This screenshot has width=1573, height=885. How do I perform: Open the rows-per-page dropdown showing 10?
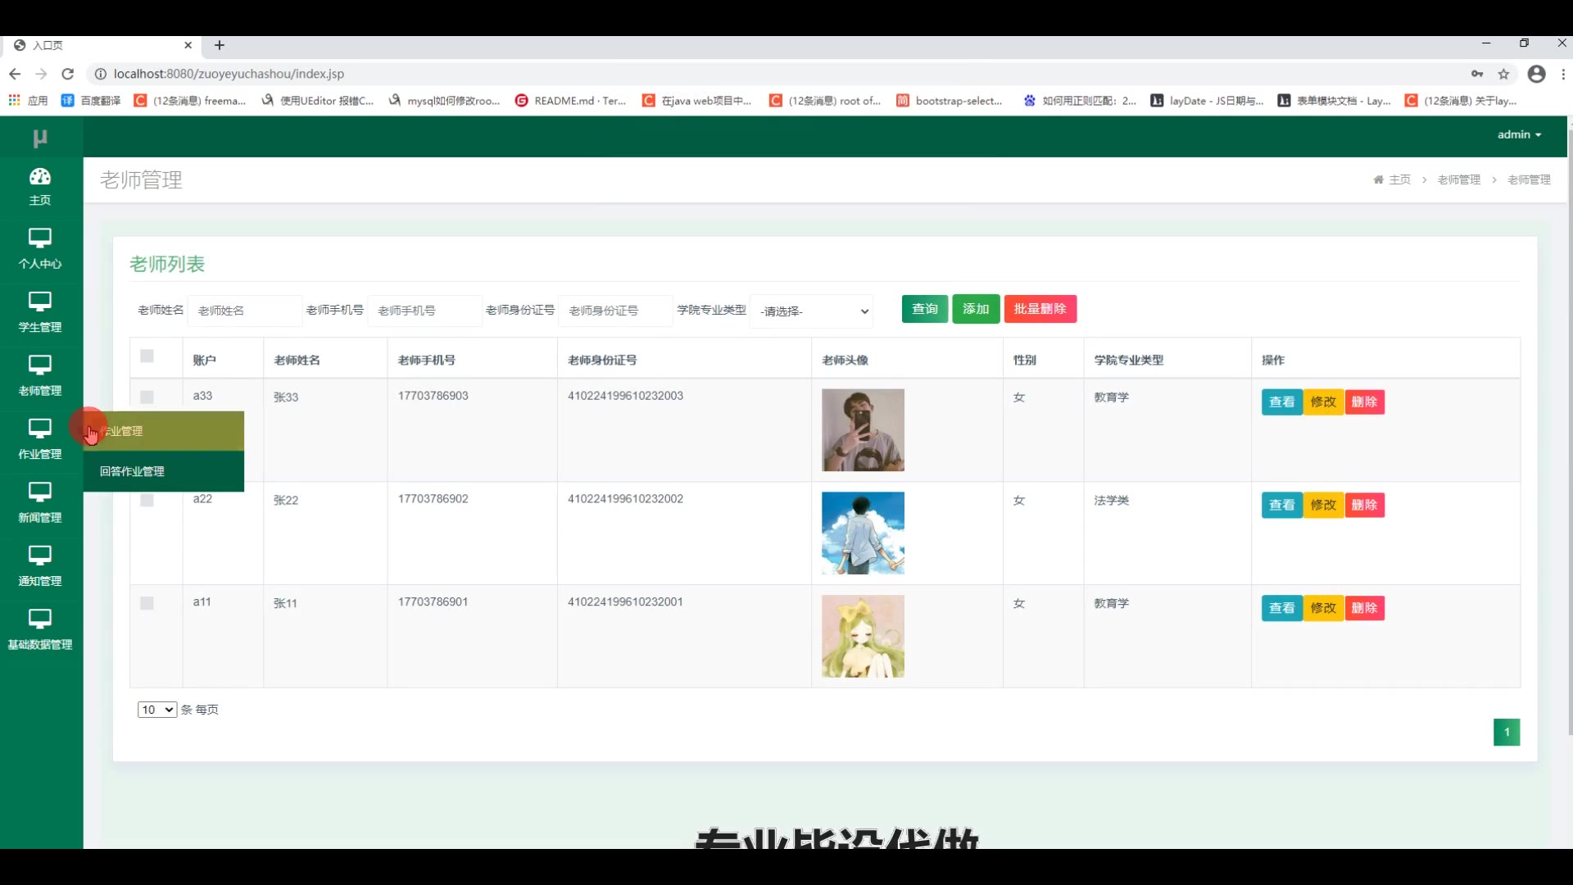(x=156, y=710)
